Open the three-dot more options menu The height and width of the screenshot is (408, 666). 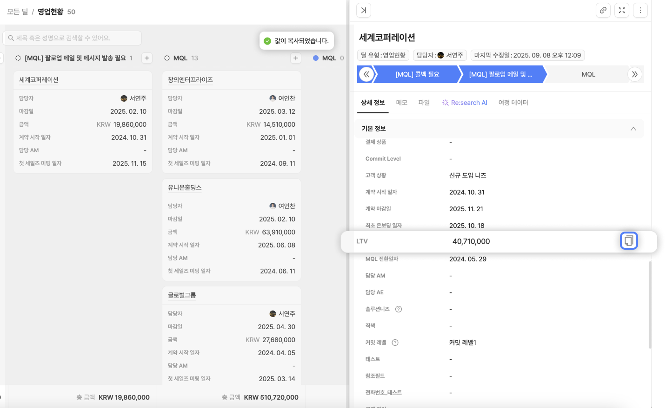(x=640, y=10)
